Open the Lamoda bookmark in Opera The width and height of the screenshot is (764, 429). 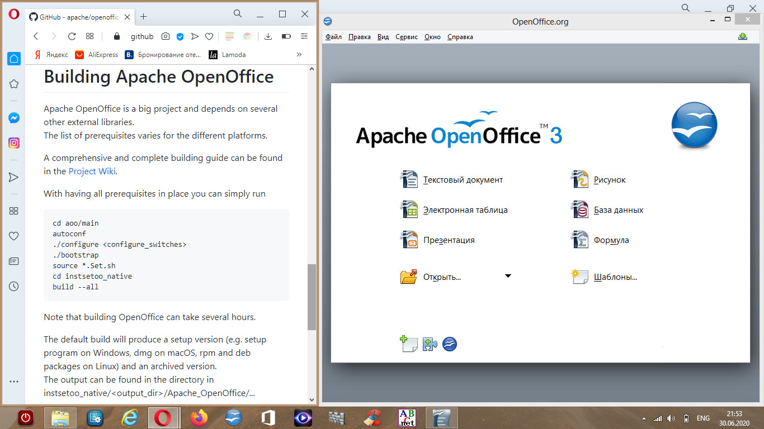(x=227, y=55)
